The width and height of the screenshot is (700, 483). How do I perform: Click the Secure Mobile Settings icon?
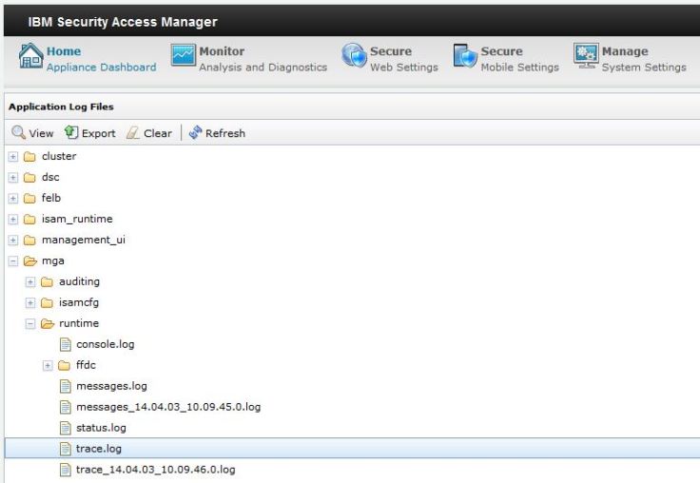point(464,59)
